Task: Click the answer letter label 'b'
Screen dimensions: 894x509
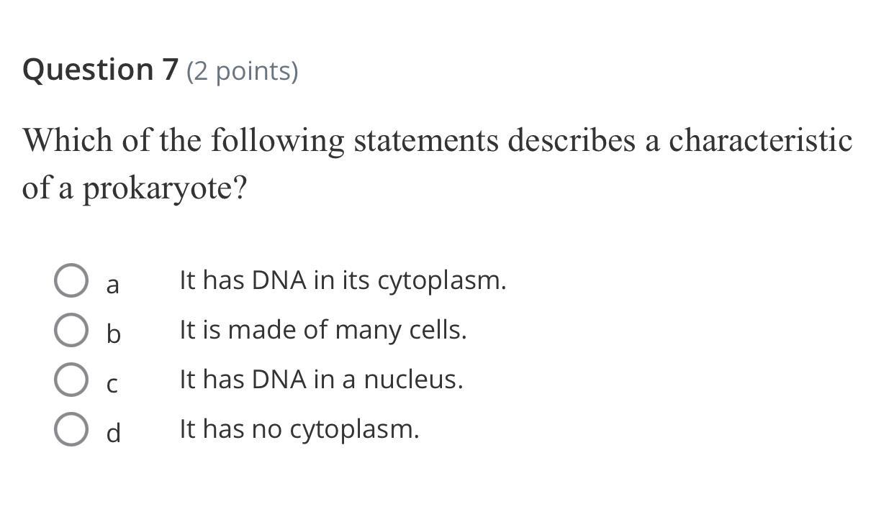Action: [x=113, y=334]
